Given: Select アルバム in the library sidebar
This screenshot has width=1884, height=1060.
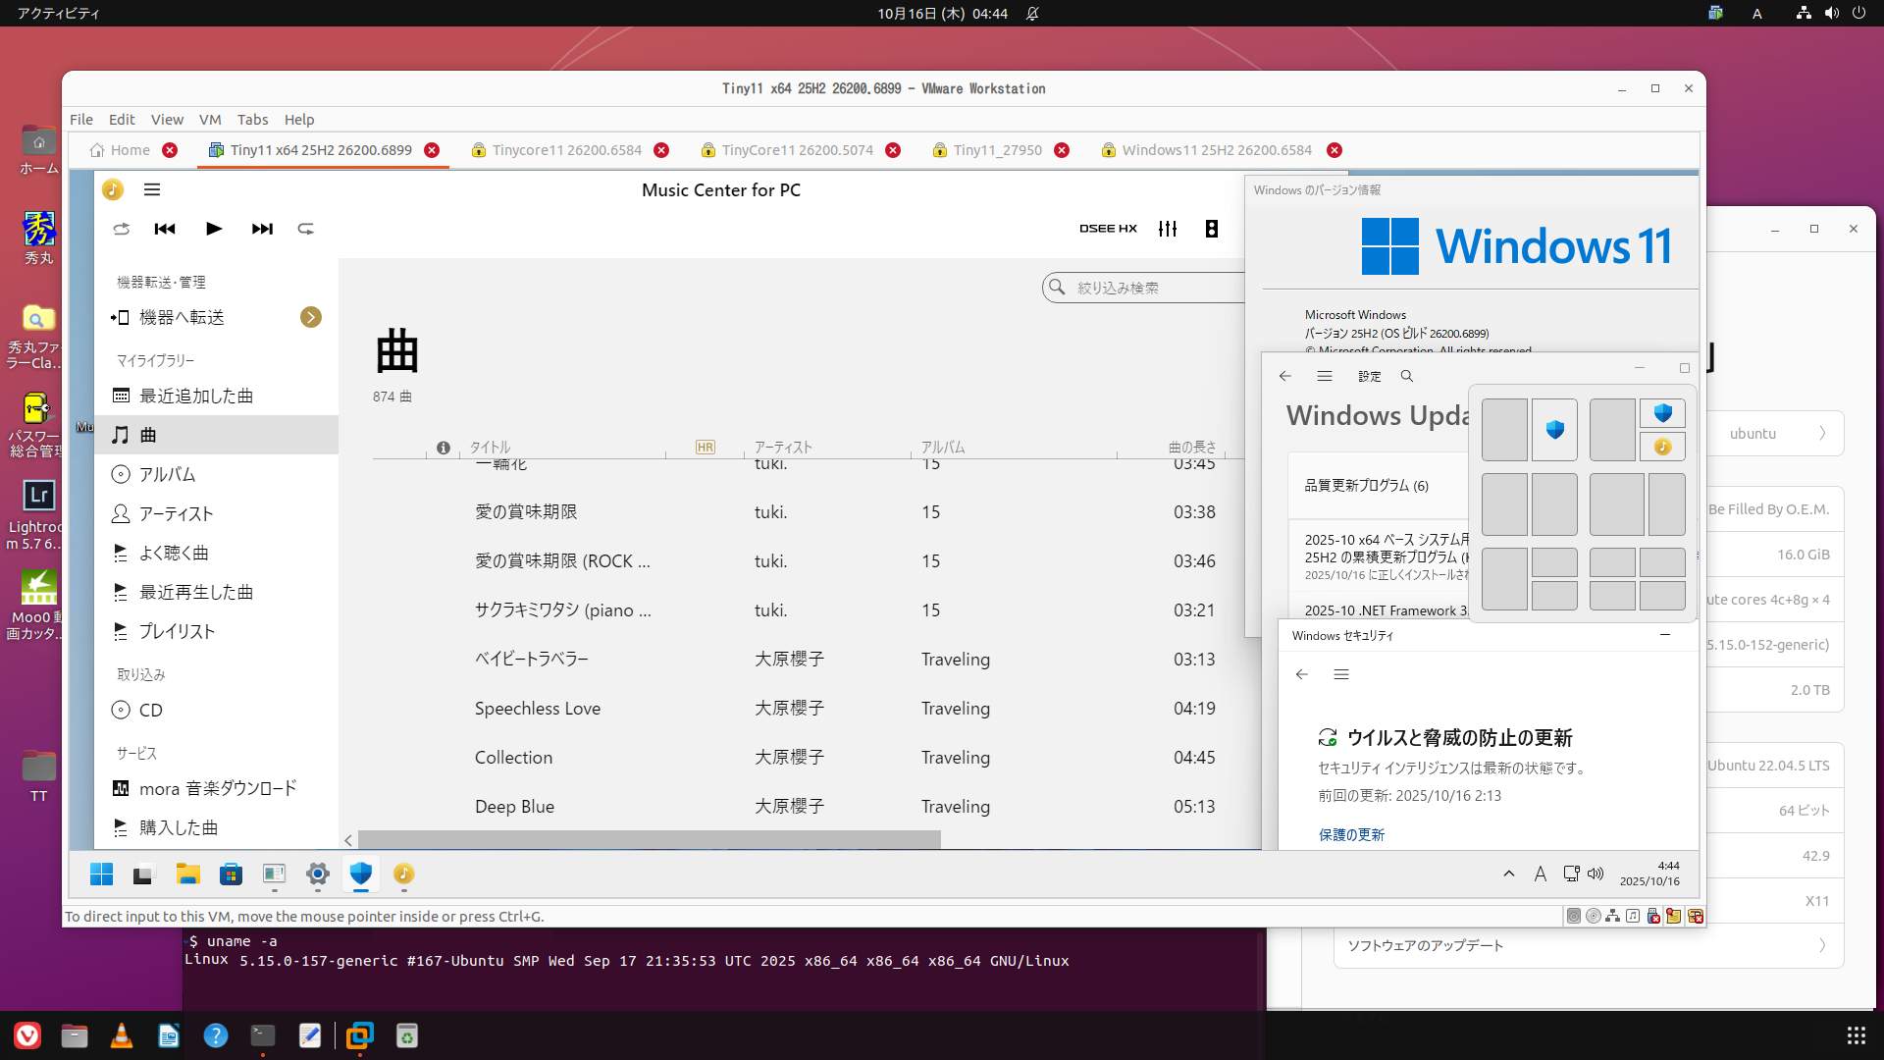Looking at the screenshot, I should point(167,474).
